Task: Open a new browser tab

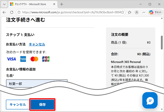Action: pos(61,4)
